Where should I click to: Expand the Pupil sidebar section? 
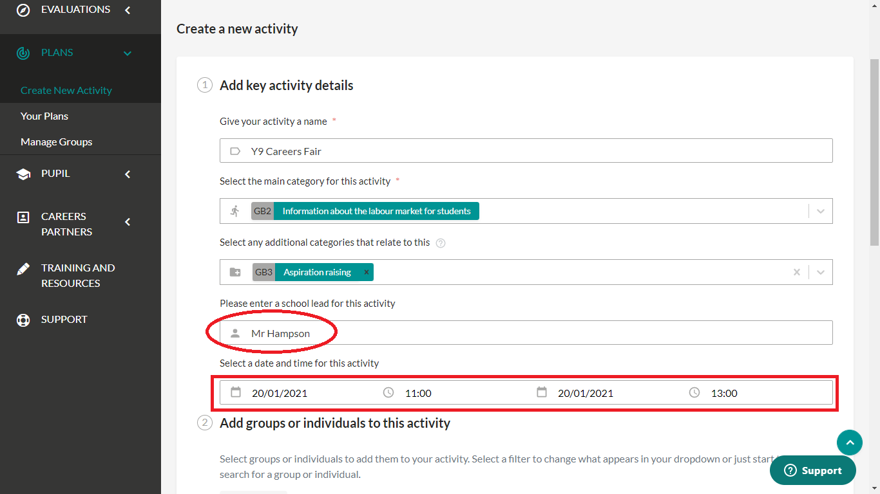tap(128, 174)
